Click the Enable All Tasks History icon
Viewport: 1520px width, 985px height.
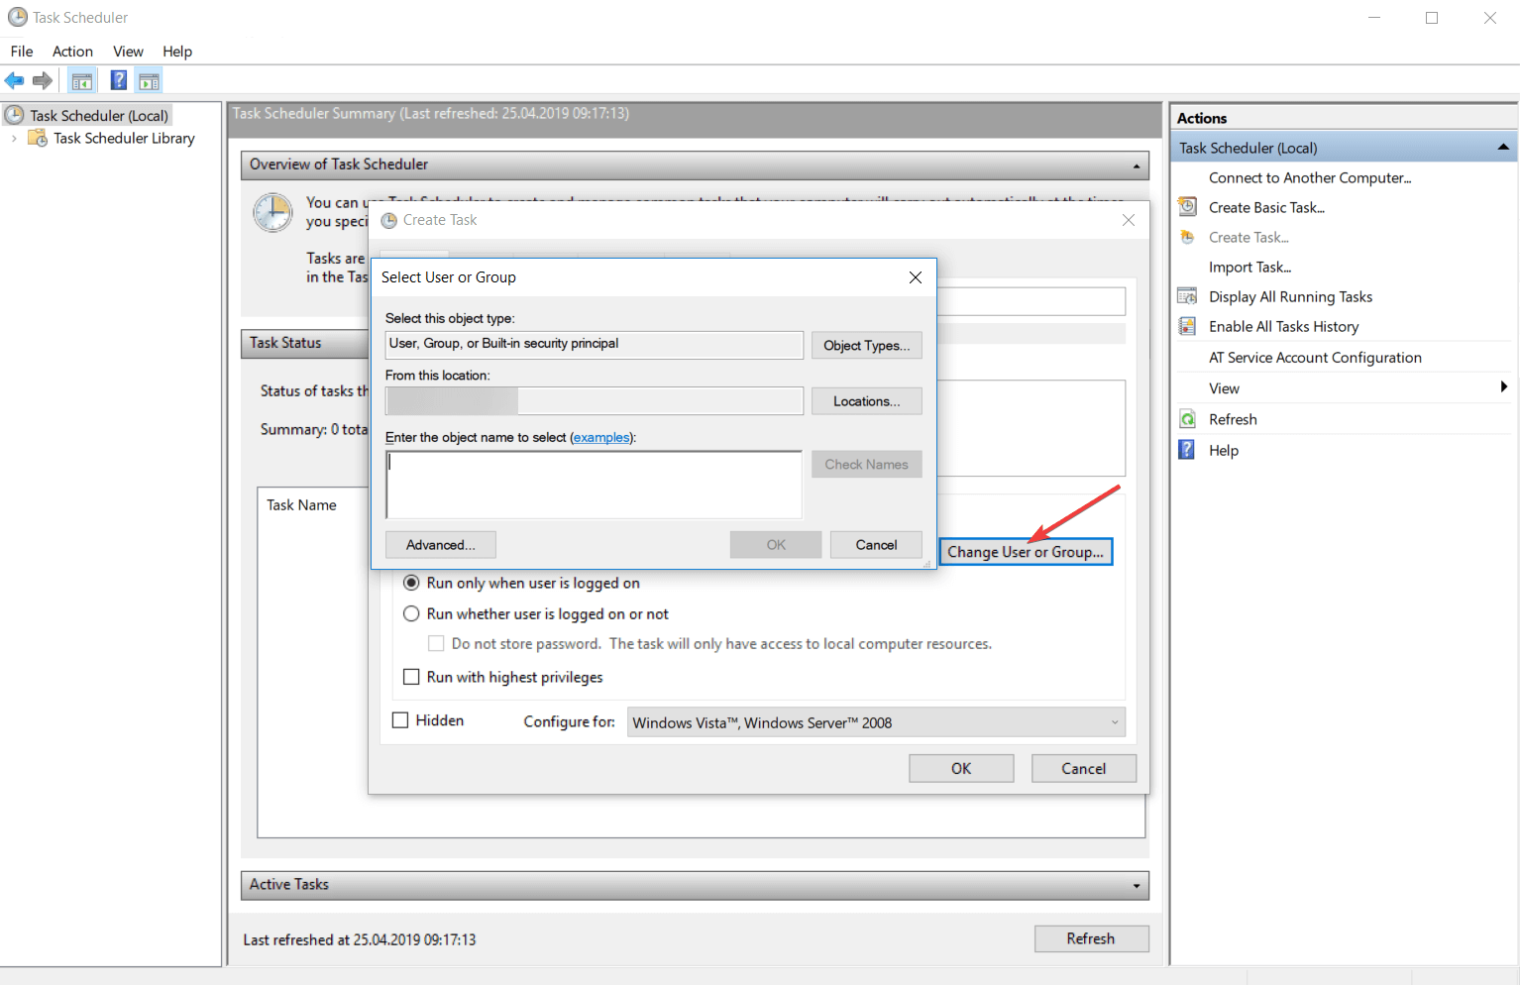1186,325
